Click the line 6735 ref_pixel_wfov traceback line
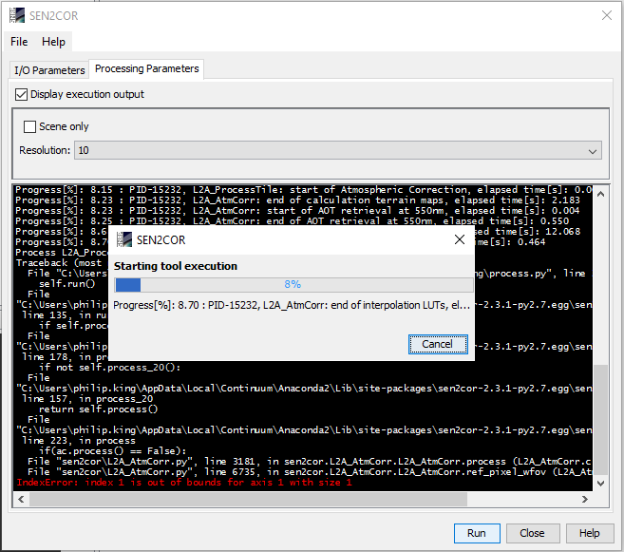 (310, 472)
